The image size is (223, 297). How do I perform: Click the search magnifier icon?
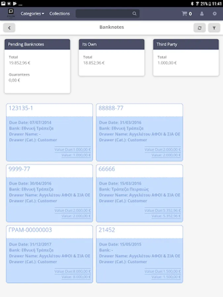point(134,14)
